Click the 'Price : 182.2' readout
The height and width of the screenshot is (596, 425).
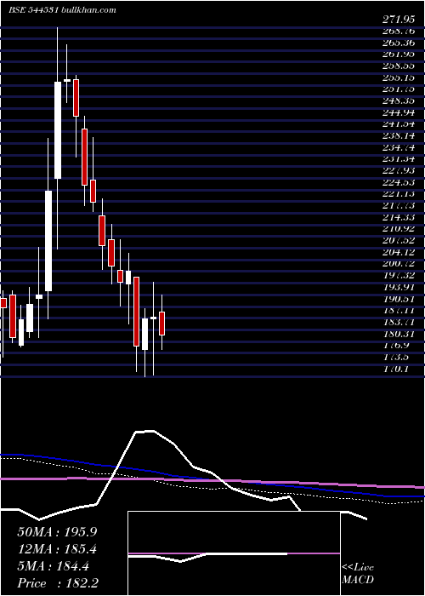(x=59, y=583)
